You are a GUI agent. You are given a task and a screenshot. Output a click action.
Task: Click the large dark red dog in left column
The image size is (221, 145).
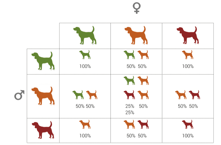tap(43, 130)
